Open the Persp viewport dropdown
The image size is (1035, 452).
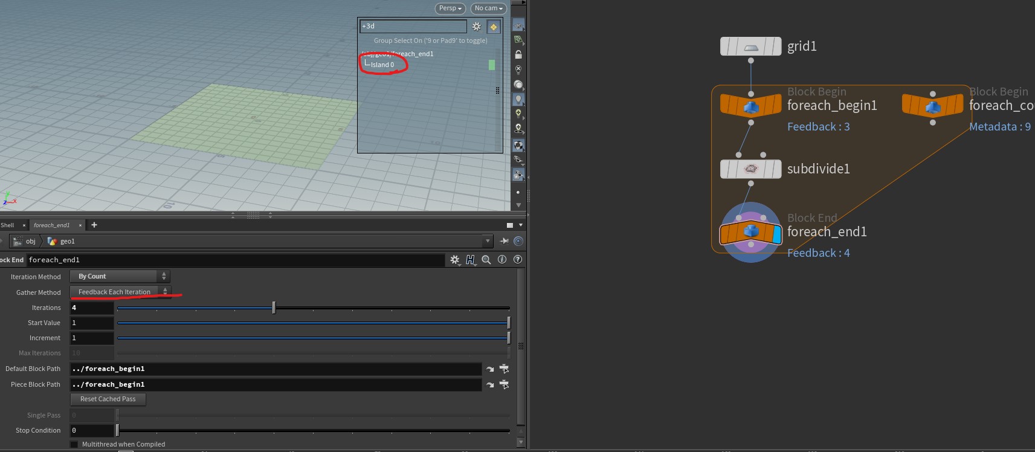coord(450,8)
